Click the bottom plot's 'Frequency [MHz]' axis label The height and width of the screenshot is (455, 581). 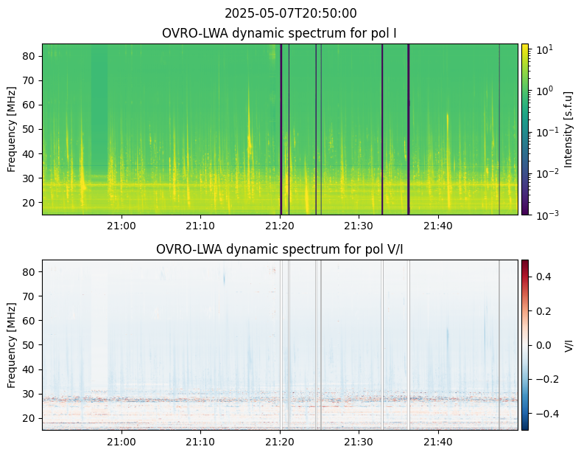coord(13,344)
